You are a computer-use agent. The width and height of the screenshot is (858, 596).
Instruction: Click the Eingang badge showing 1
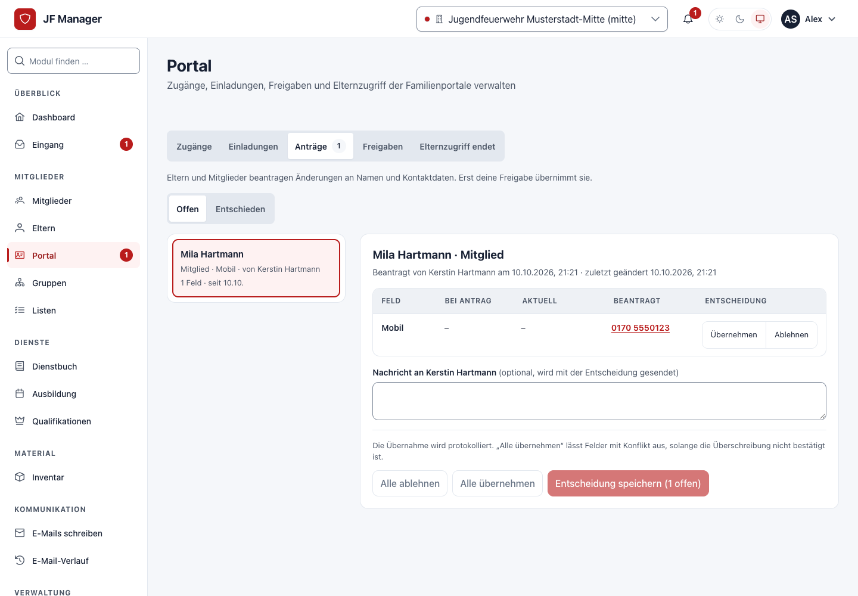click(126, 144)
